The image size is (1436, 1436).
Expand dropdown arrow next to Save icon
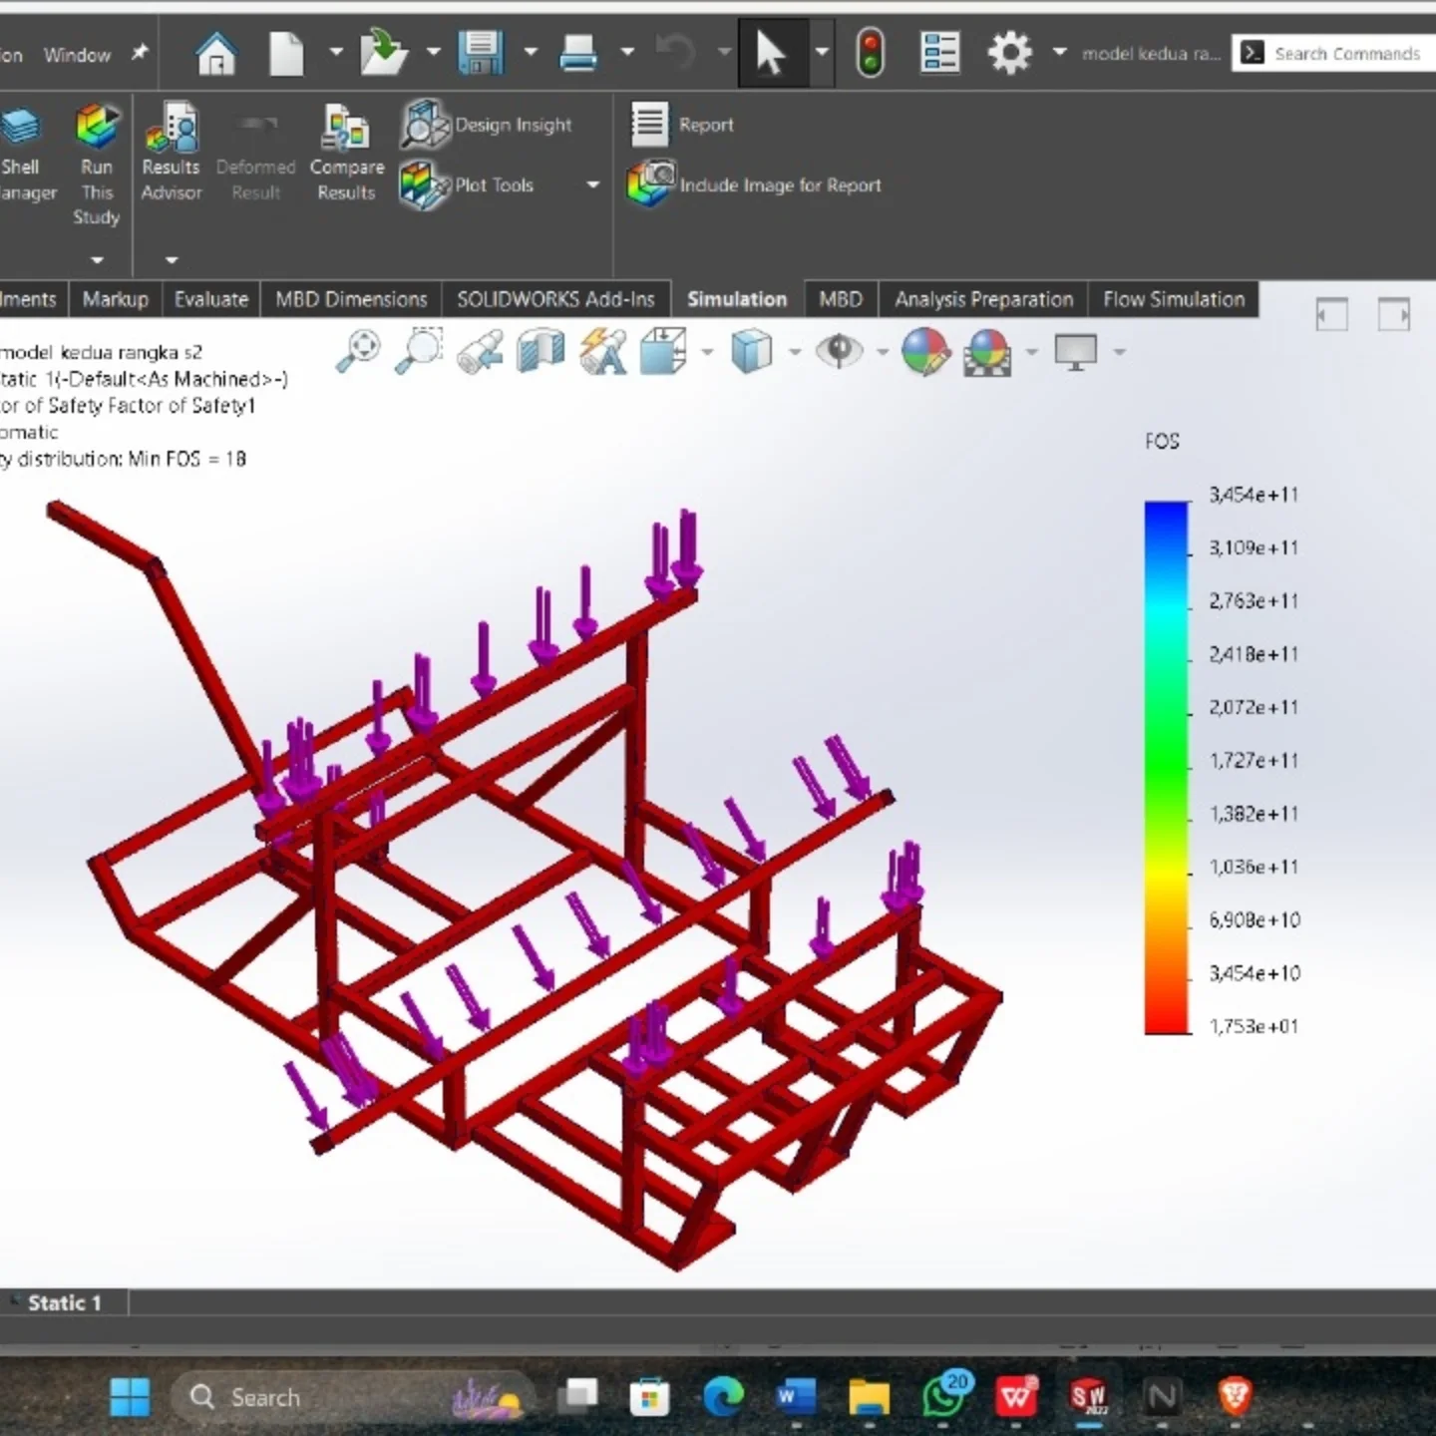[x=530, y=52]
